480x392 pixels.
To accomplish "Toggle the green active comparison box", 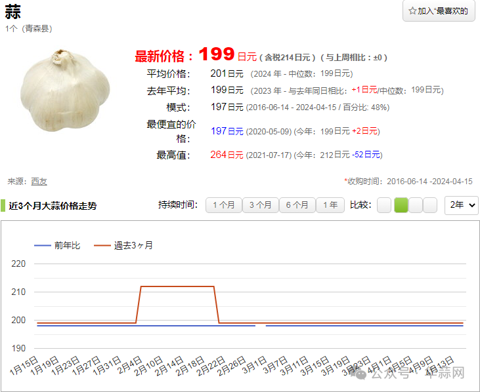I will pyautogui.click(x=401, y=205).
